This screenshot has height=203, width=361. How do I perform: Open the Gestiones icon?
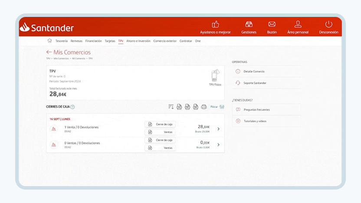(249, 24)
